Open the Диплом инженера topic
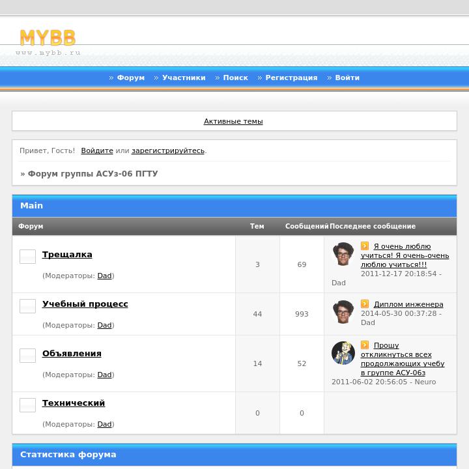469x469 pixels. (408, 304)
